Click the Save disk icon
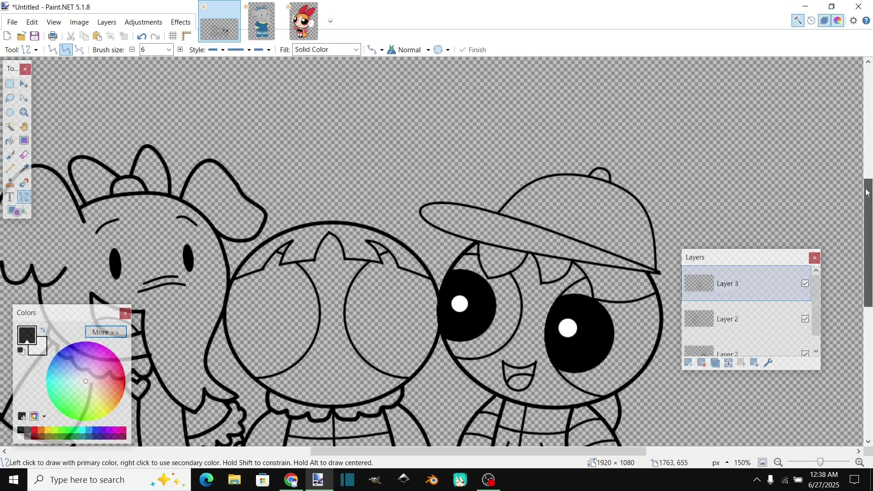 coord(35,36)
